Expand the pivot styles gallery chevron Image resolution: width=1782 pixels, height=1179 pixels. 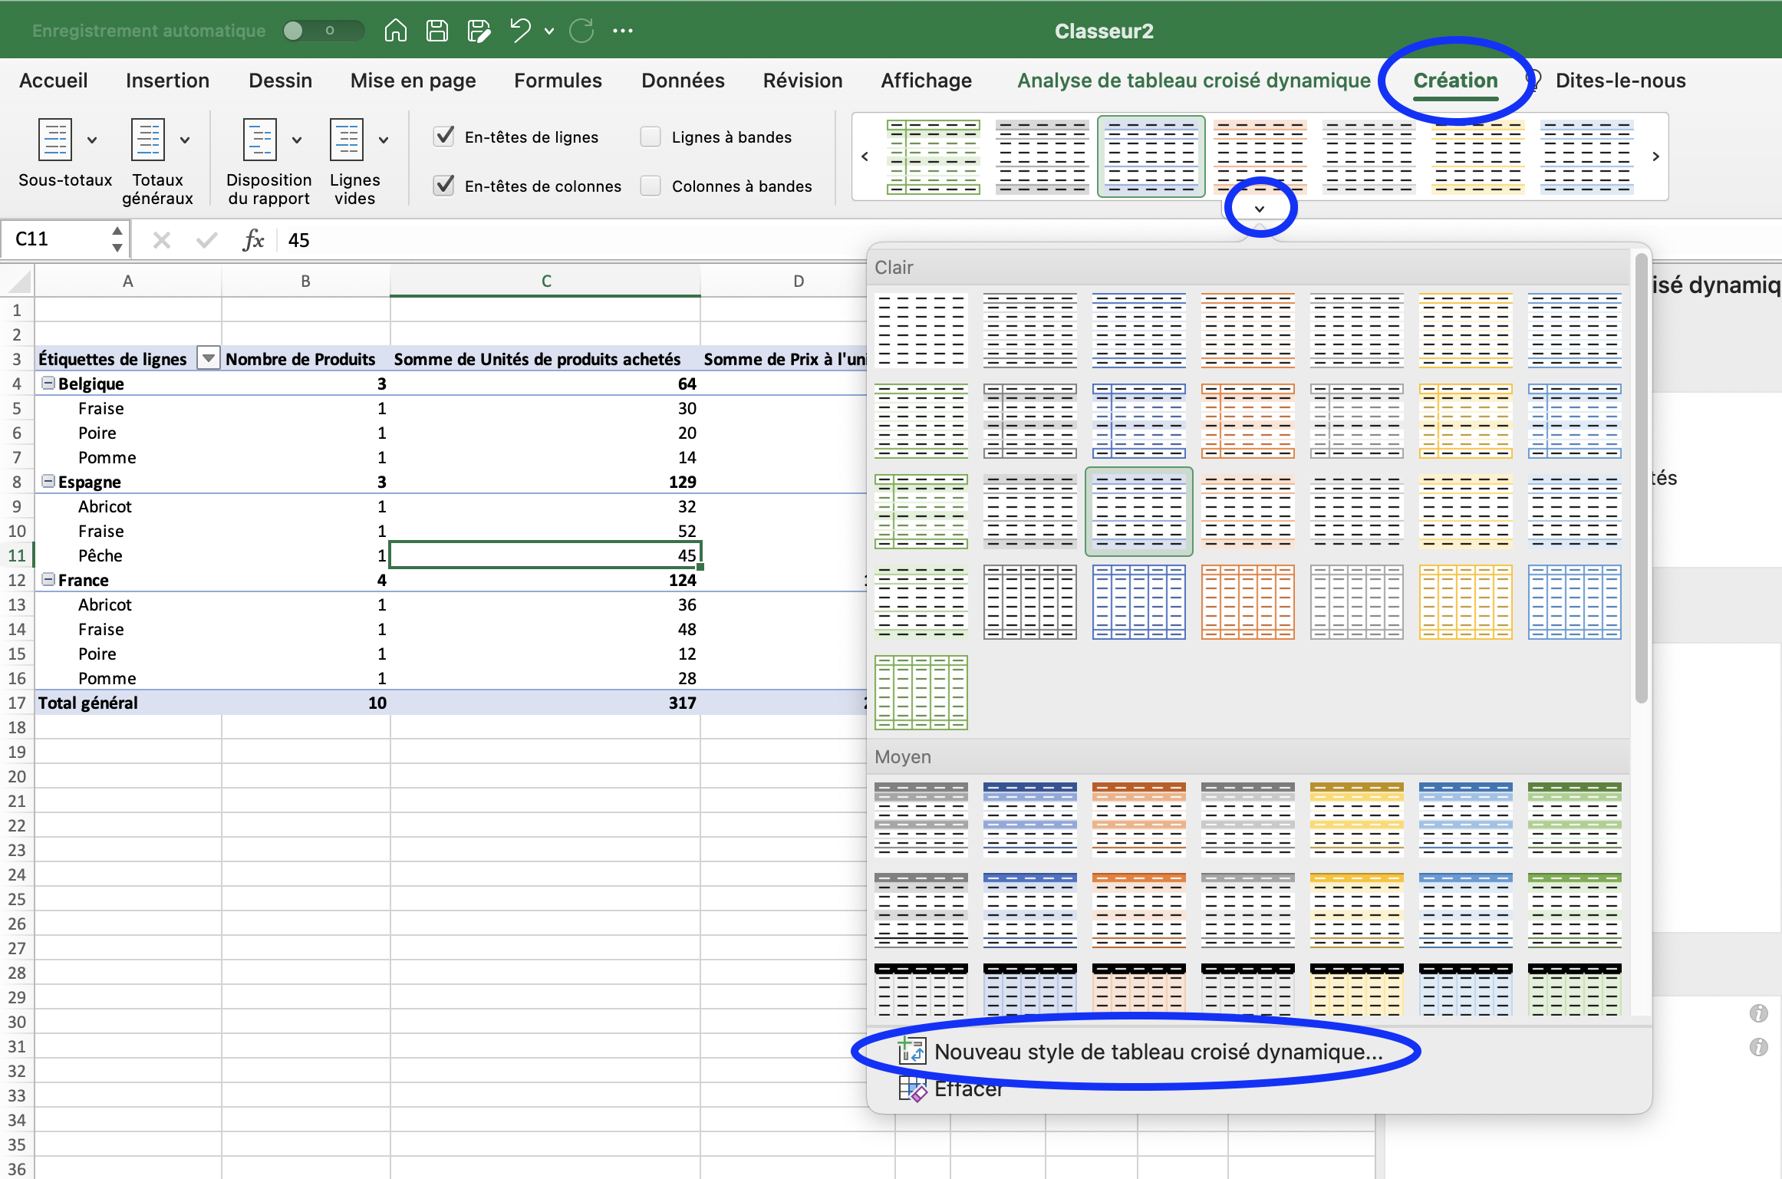(x=1260, y=207)
